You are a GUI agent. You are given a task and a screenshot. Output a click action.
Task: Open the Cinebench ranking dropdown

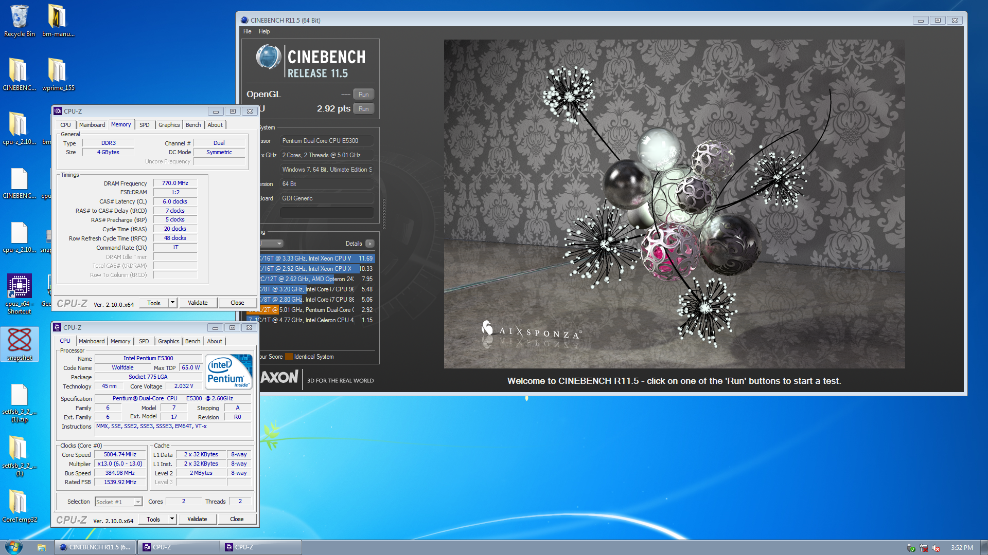coord(271,244)
